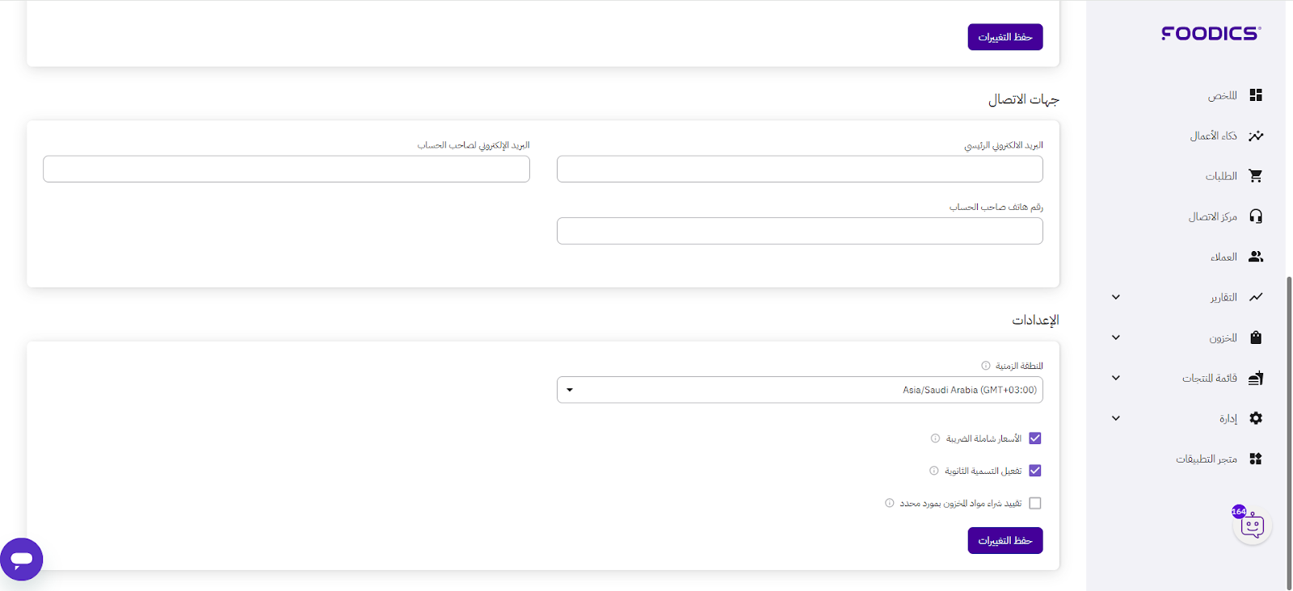The image size is (1293, 591).
Task: Open the Asia/Saudi Arabia timezone dropdown
Action: [799, 390]
